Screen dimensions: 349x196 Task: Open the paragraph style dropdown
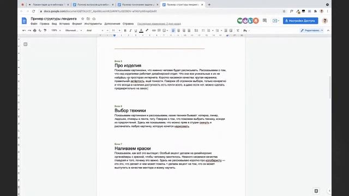[74, 30]
